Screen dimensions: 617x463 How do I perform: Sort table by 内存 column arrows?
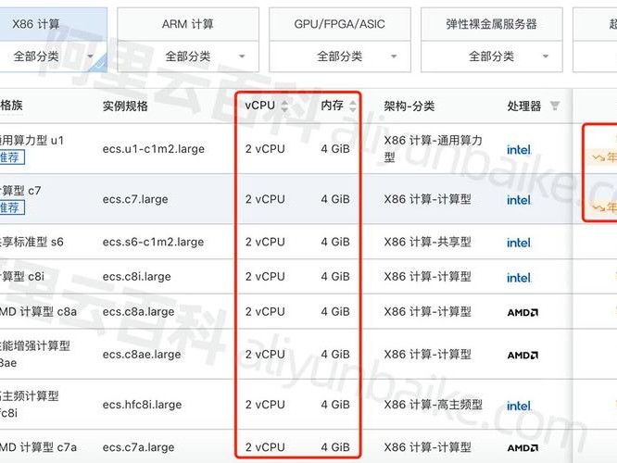353,106
